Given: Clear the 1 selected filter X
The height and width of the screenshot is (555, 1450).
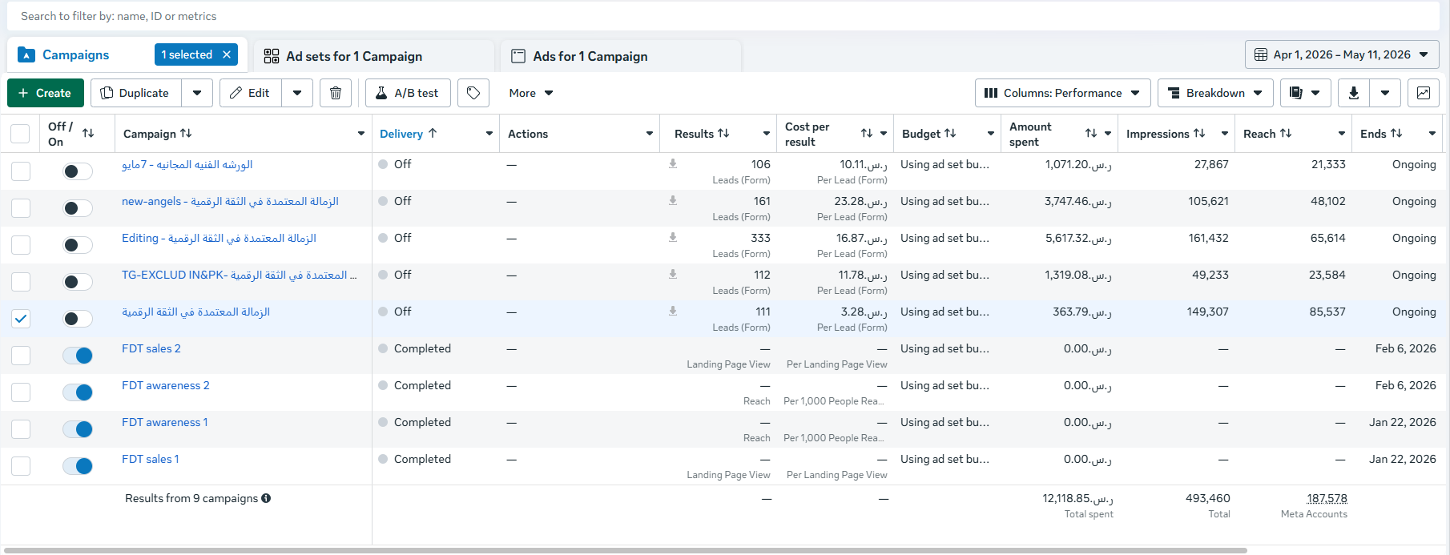Looking at the screenshot, I should [x=227, y=54].
